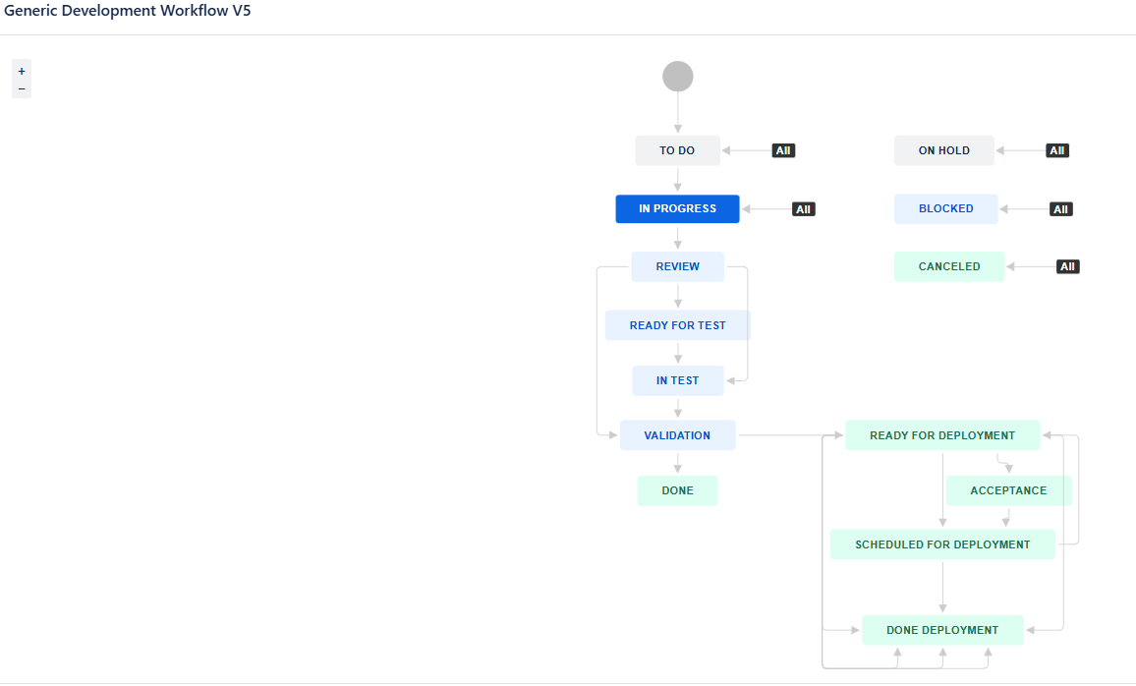This screenshot has height=686, width=1136.
Task: Select the IN PROGRESS status node
Action: 677,208
